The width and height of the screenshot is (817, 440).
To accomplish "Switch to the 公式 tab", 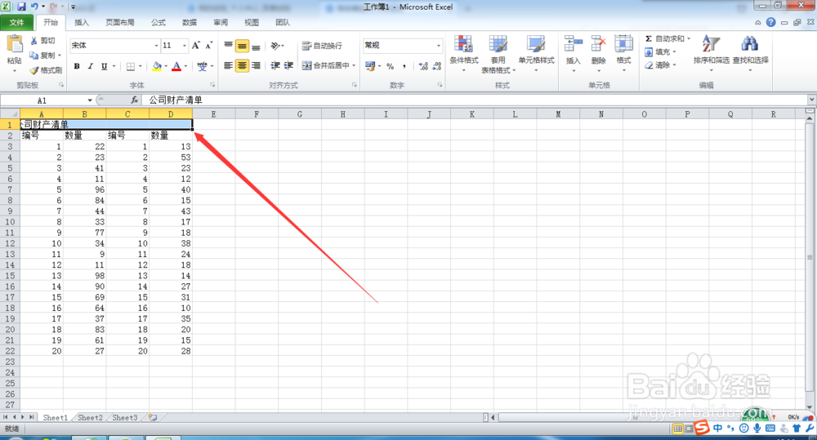I will coord(158,22).
